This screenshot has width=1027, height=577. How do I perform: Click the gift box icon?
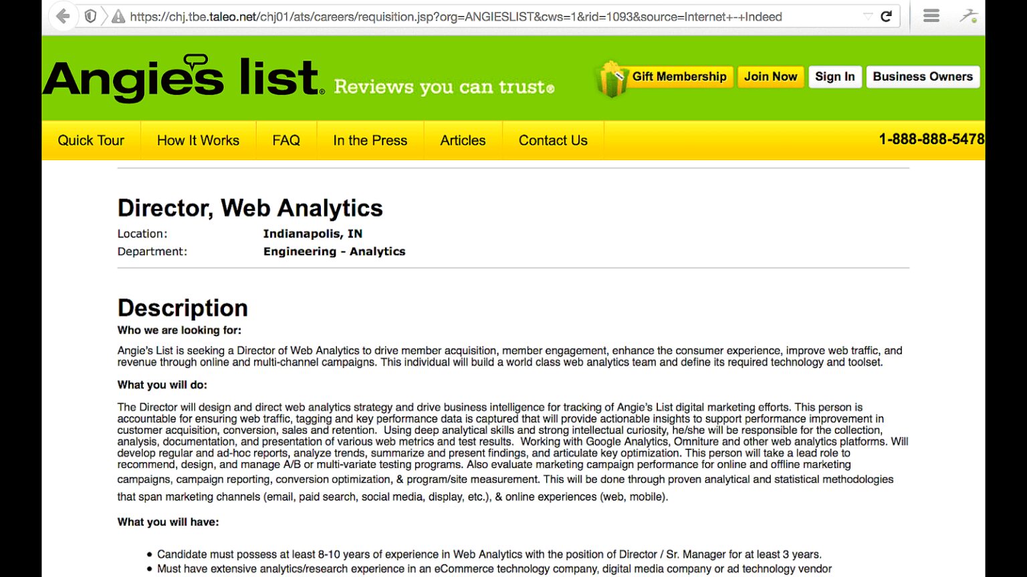click(x=611, y=79)
